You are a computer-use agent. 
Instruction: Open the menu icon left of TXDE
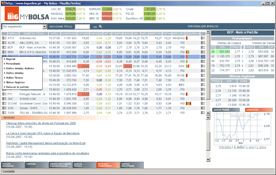[4, 113]
